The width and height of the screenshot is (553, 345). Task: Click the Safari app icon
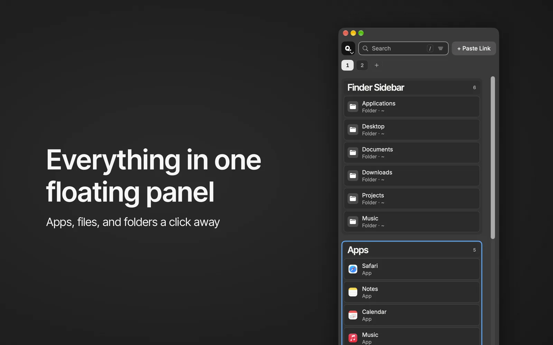(x=353, y=269)
